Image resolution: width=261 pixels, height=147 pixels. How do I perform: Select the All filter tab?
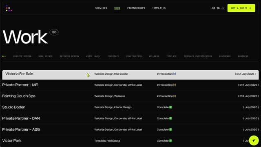pyautogui.click(x=4, y=56)
